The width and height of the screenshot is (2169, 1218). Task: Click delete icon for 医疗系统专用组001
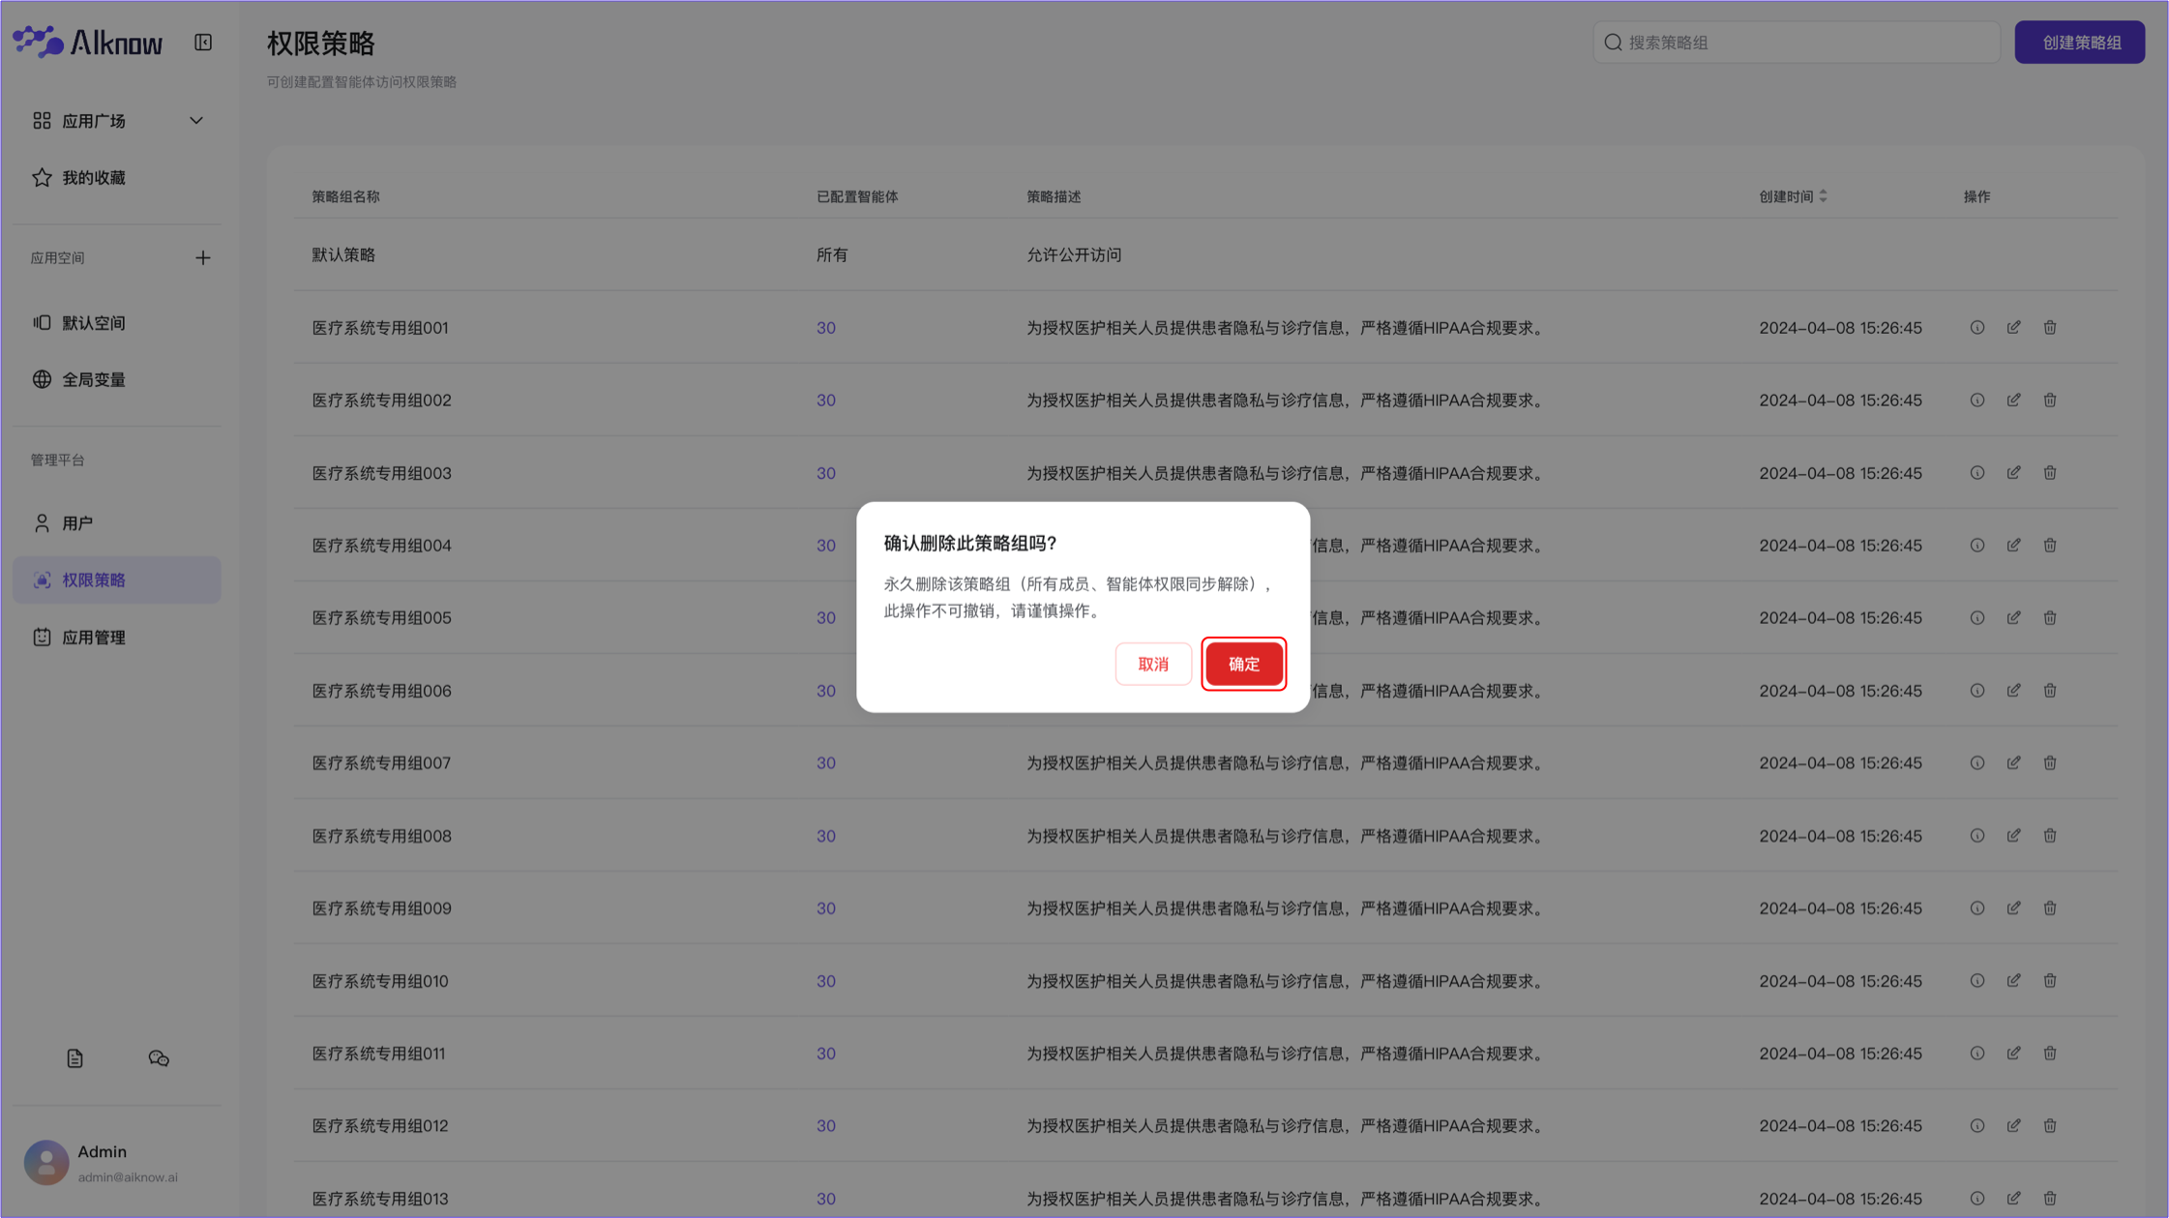click(x=2049, y=328)
